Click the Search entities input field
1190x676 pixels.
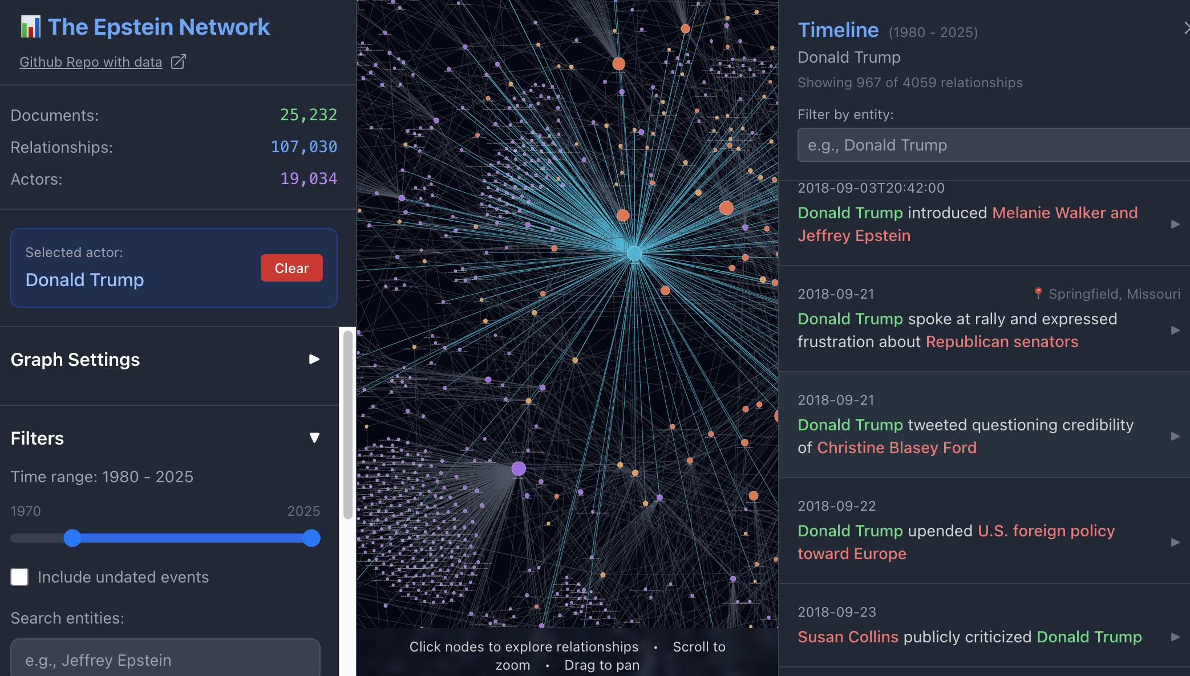(x=165, y=659)
